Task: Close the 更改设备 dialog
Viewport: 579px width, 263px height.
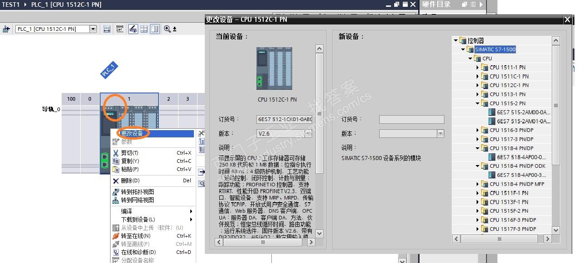Action: tap(567, 19)
